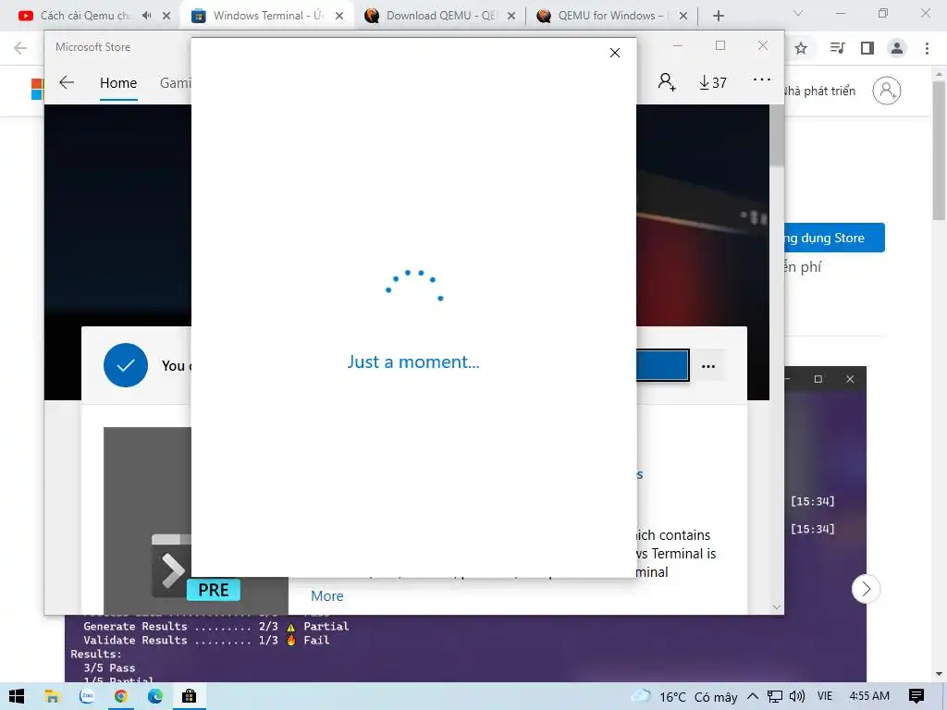Image resolution: width=947 pixels, height=710 pixels.
Task: Open the clock showing 4:55 AM
Action: (869, 696)
